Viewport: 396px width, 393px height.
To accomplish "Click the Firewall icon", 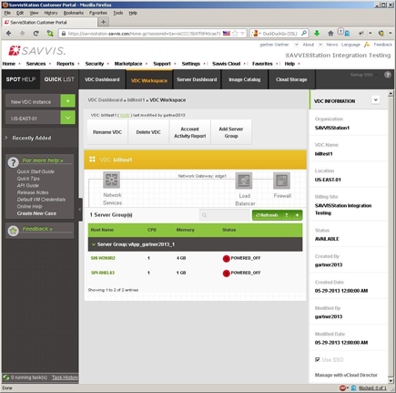I will [x=282, y=181].
